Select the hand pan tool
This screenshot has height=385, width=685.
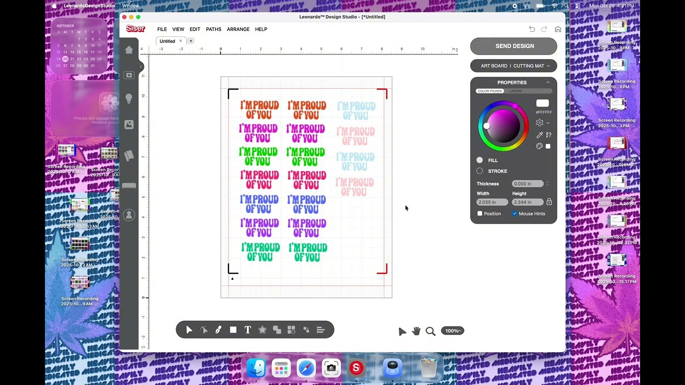click(x=416, y=331)
